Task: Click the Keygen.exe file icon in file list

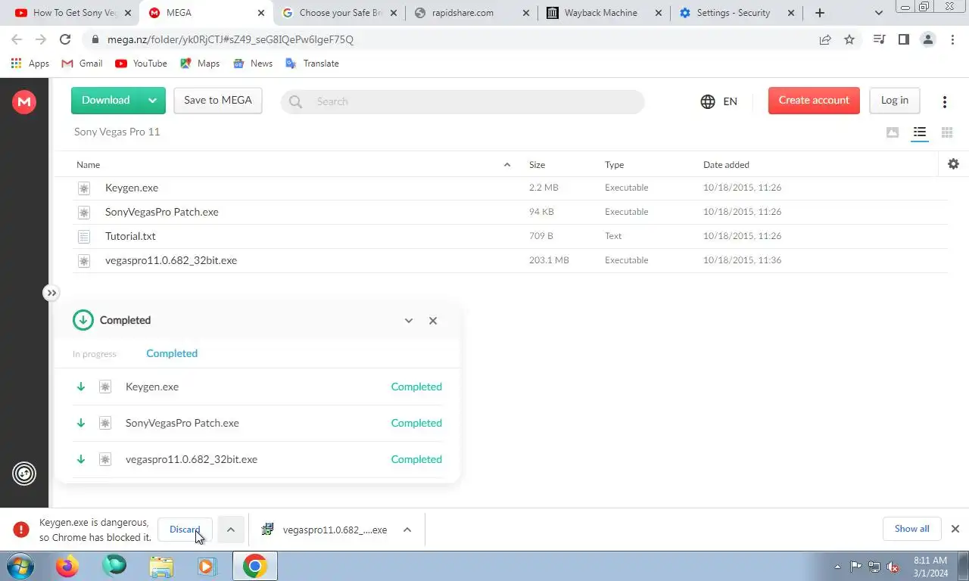Action: [x=84, y=188]
